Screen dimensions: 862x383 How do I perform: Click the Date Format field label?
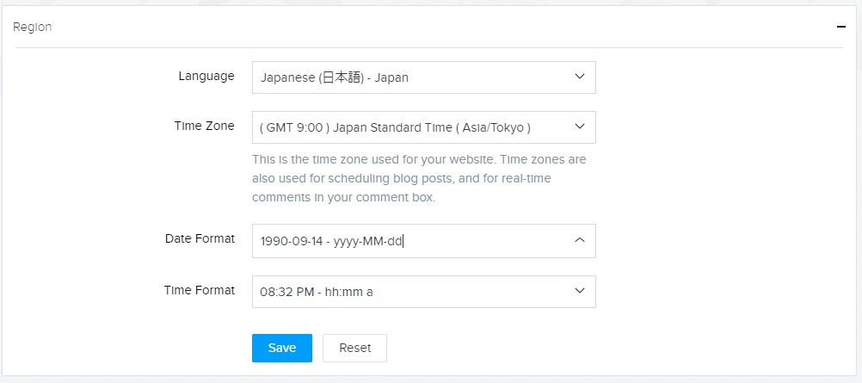[x=200, y=238]
